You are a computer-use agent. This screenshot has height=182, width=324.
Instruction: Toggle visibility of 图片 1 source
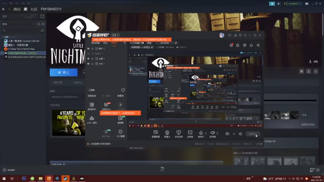88,49
